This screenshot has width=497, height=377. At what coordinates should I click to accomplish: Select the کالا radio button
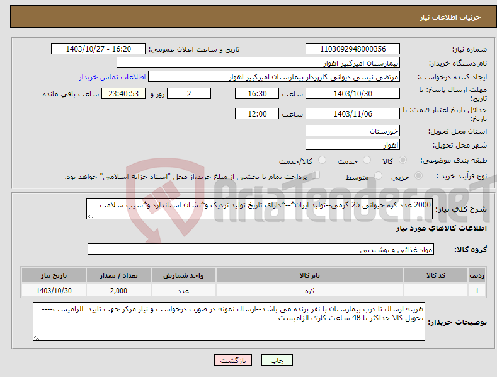point(403,160)
